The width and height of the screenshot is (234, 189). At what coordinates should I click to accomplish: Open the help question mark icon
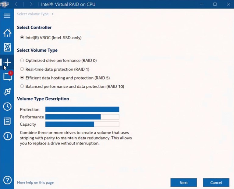7,180
